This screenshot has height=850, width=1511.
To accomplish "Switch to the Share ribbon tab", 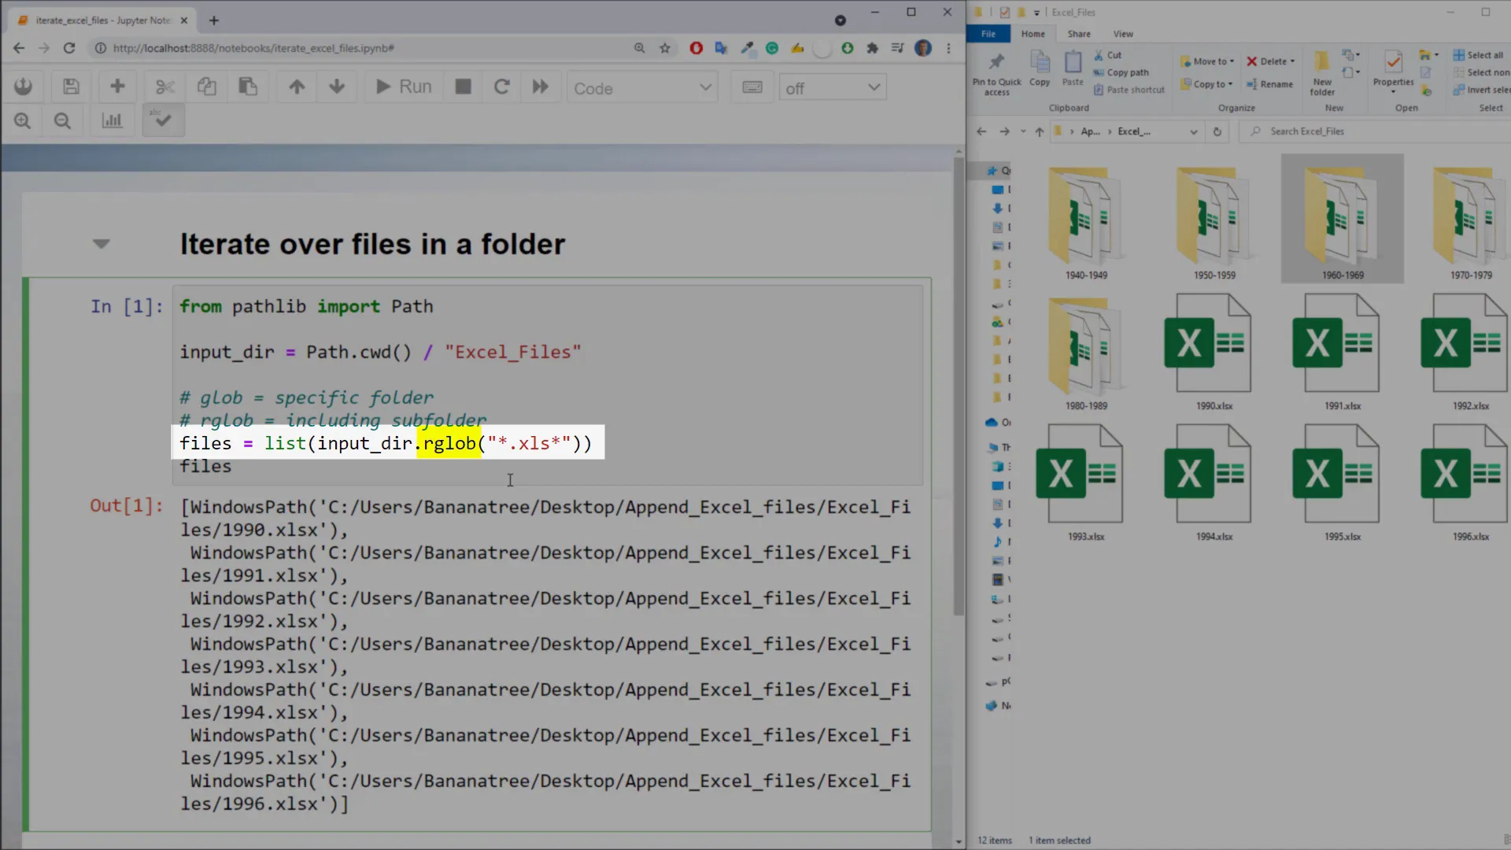I will (1078, 34).
